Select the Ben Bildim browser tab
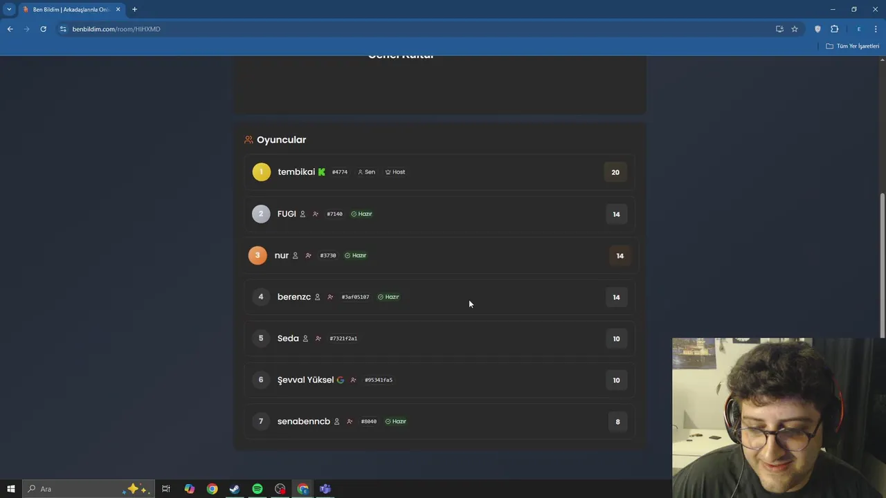 point(72,10)
